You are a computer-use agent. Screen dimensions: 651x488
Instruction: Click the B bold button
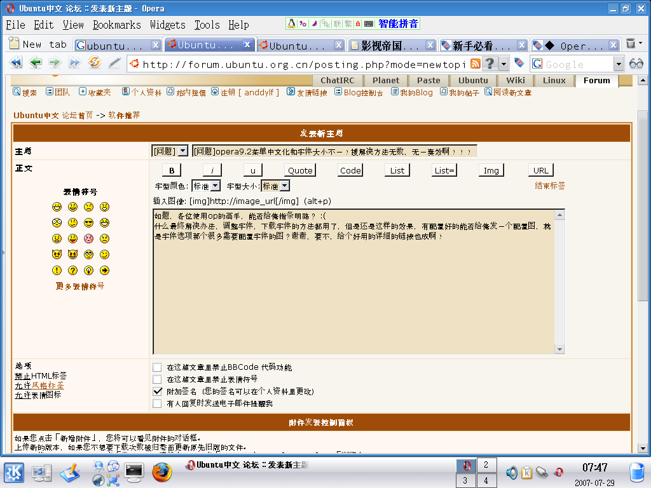click(172, 170)
